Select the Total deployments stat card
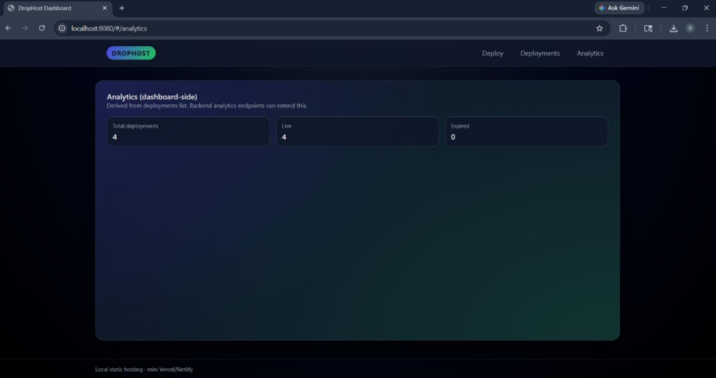This screenshot has width=716, height=378. coord(188,131)
